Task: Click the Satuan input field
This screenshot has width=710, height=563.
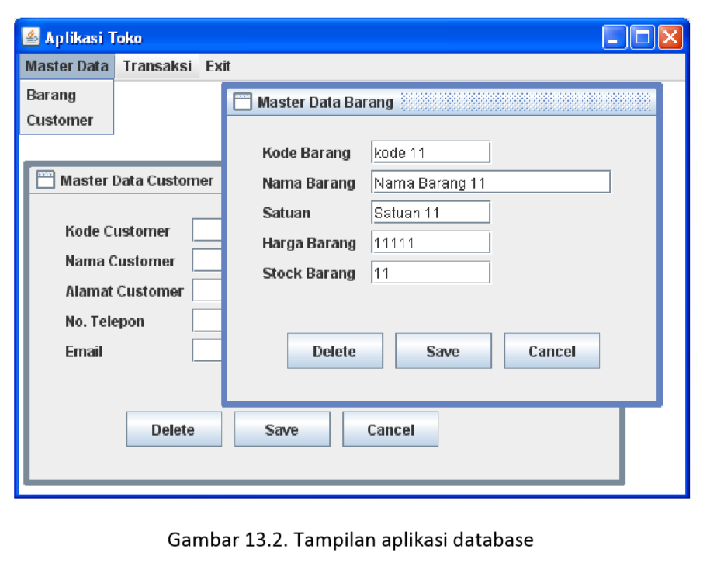Action: 430,212
